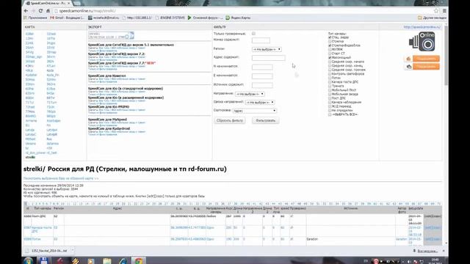Open the Armenia map link
Viewport: 470px width, 264px height.
(x=31, y=120)
